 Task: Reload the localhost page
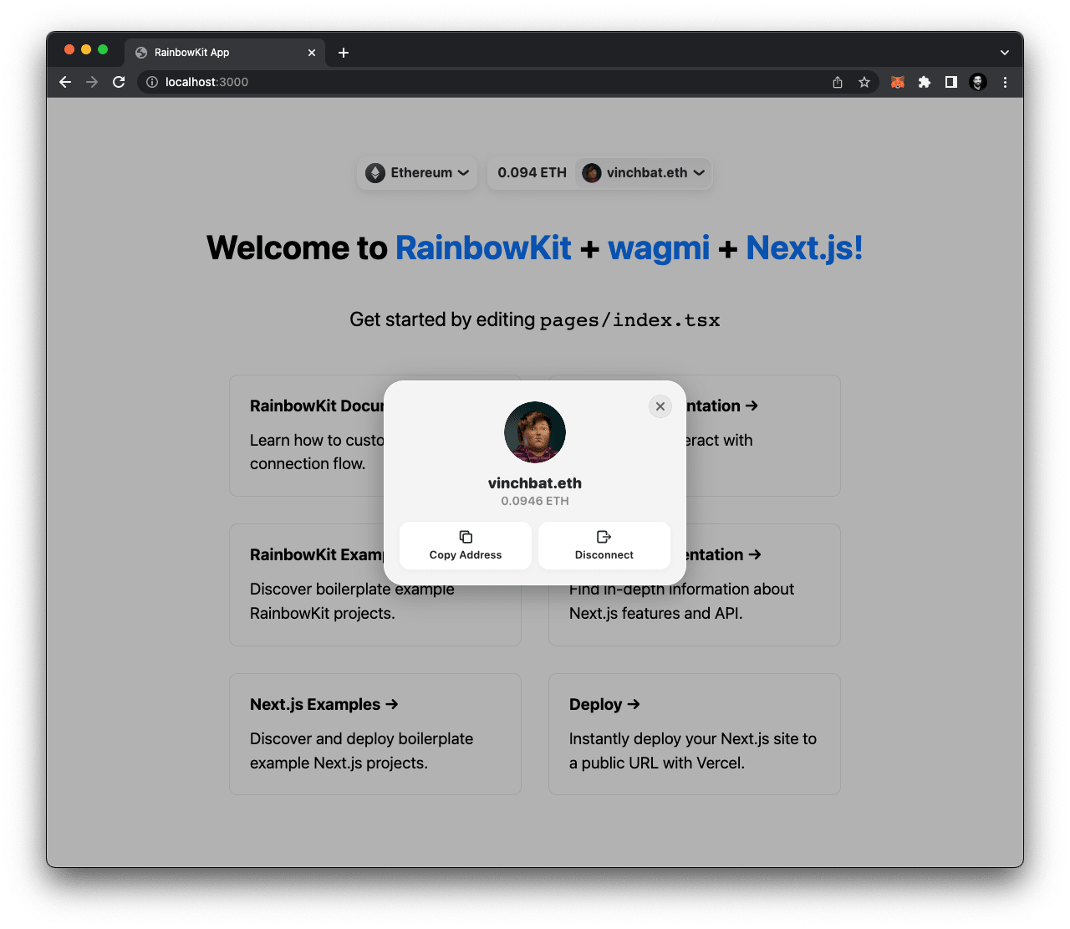[119, 82]
